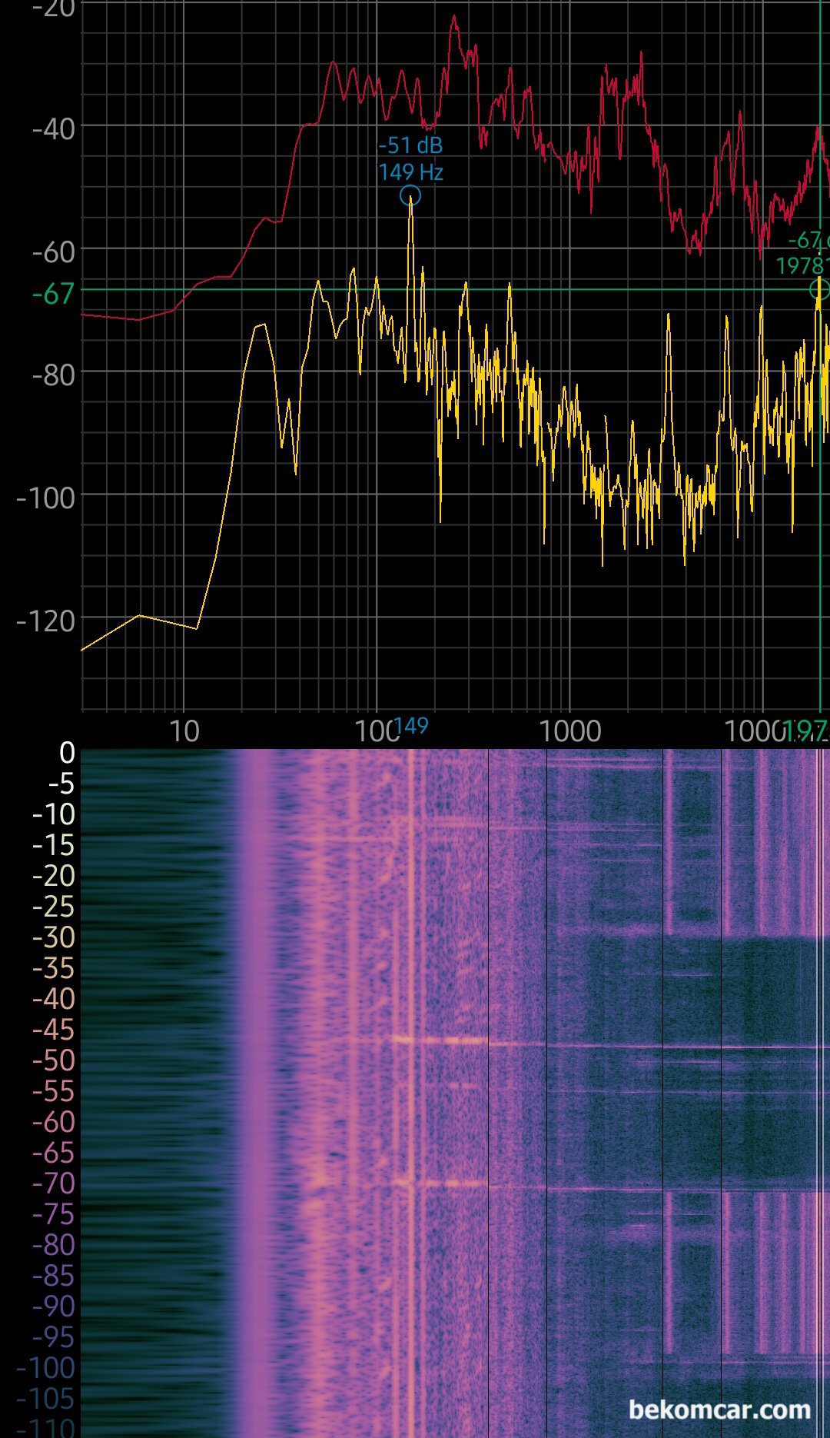830x1438 pixels.
Task: Click the 1000 Hz label on the frequency axis
Action: click(x=569, y=731)
